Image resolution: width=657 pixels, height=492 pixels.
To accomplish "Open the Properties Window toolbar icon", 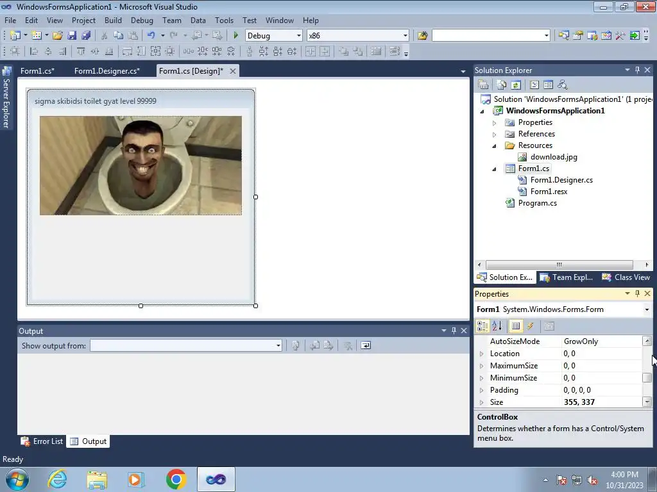I will tap(578, 36).
